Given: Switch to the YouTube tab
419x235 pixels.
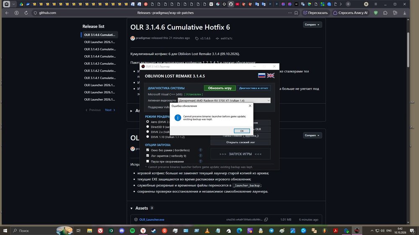Looking at the screenshot, I should click(x=237, y=4).
